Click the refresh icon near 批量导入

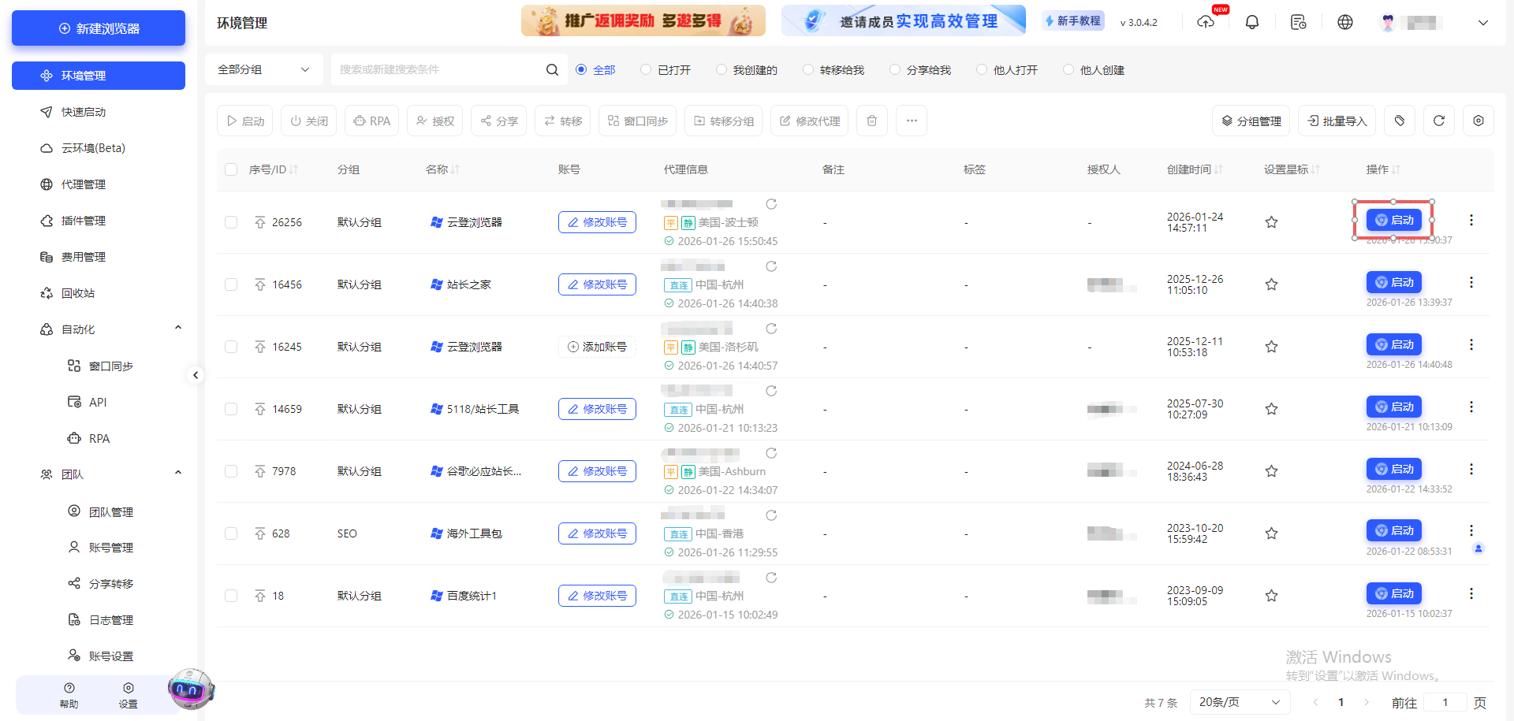[1438, 121]
